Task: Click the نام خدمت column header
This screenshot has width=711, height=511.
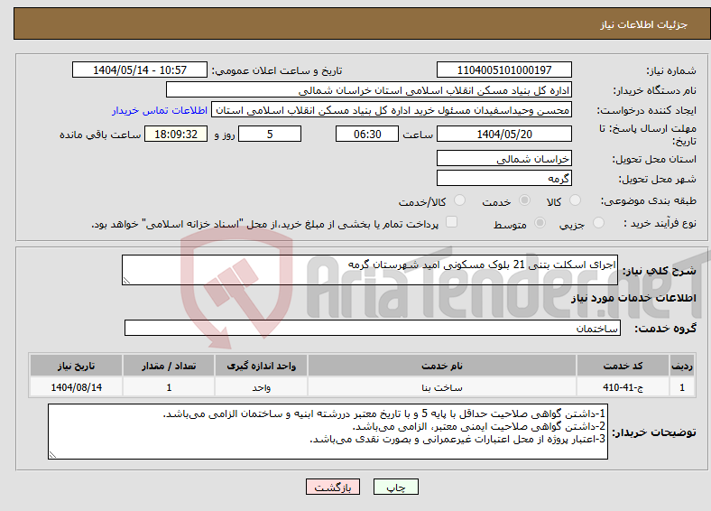Action: pyautogui.click(x=442, y=366)
